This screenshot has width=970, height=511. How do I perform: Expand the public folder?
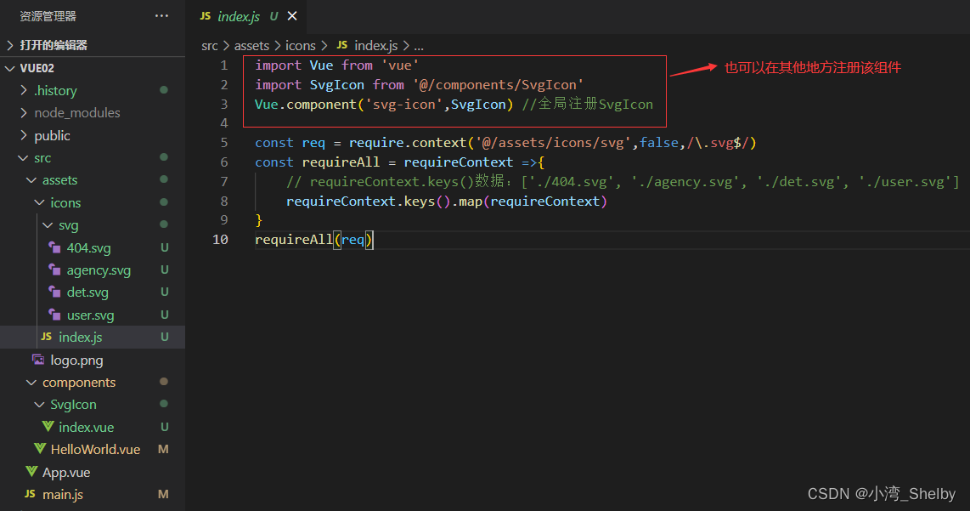pyautogui.click(x=52, y=136)
